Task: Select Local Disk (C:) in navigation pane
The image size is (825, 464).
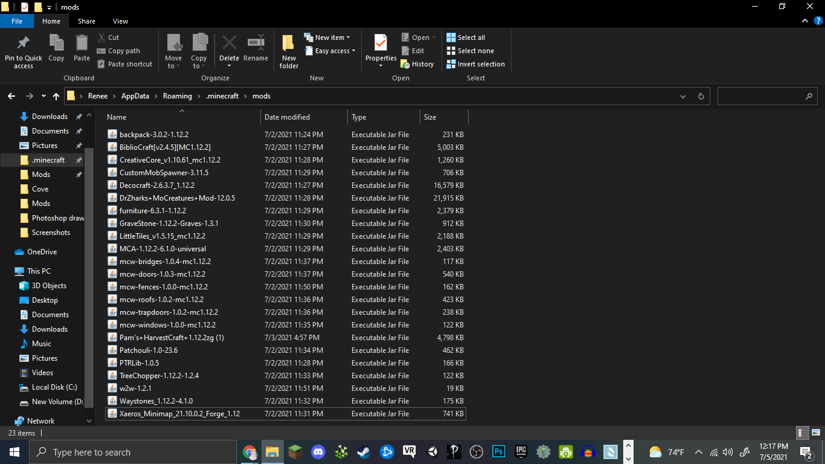Action: click(54, 387)
